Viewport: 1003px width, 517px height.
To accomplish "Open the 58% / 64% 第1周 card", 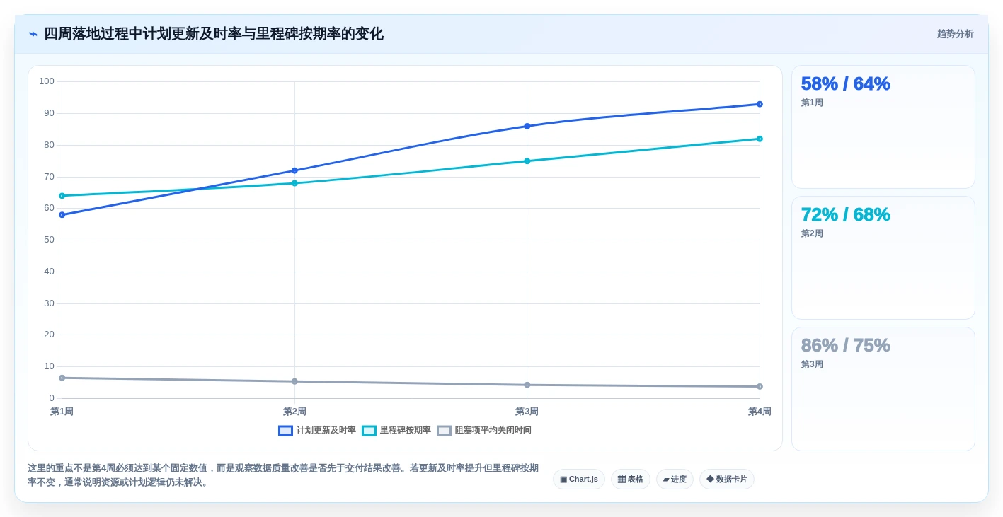I will click(x=883, y=127).
